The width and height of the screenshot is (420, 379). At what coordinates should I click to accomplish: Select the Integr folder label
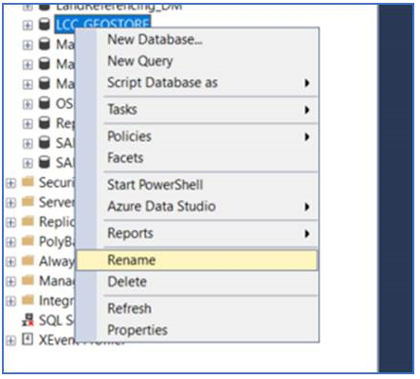pos(56,301)
